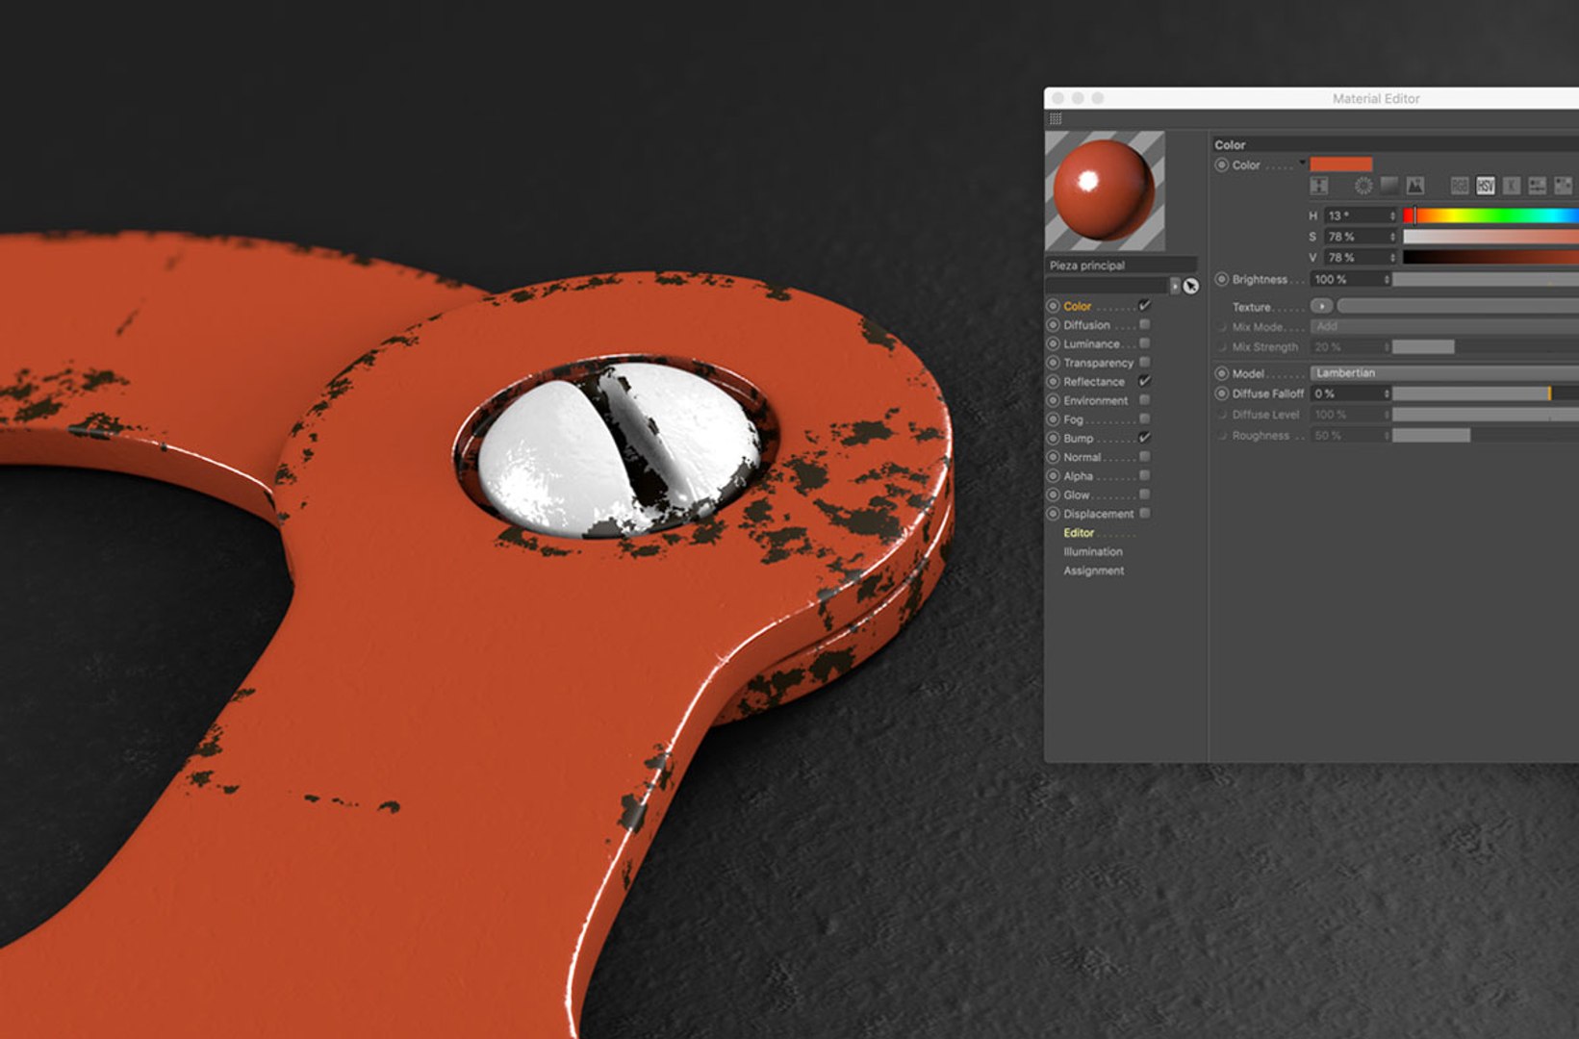This screenshot has height=1039, width=1579.
Task: Click the S value stepper arrows
Action: [x=1391, y=237]
